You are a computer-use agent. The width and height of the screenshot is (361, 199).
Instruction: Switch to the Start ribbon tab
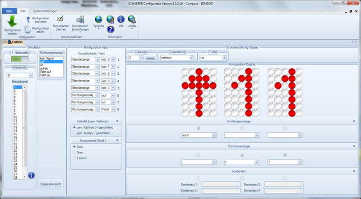(x=23, y=11)
